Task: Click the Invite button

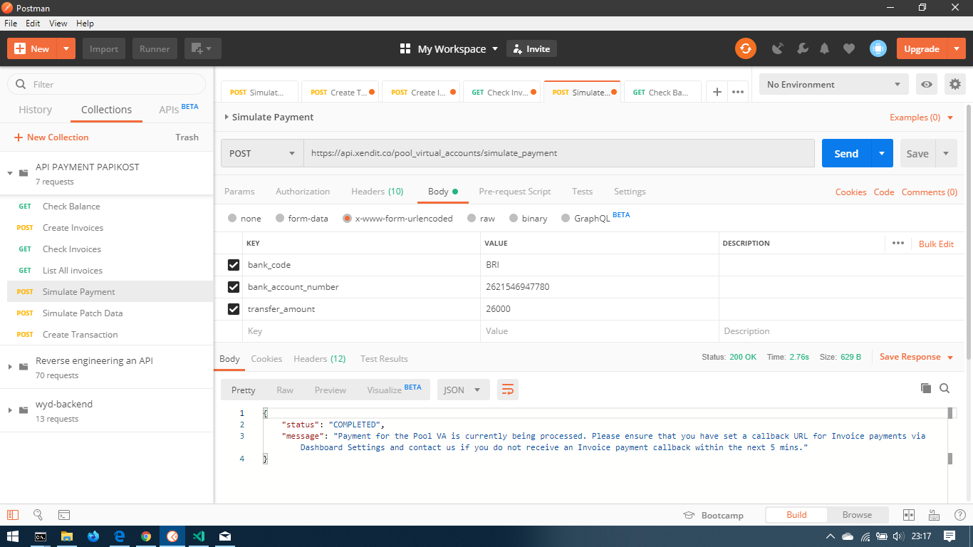Action: click(x=531, y=48)
